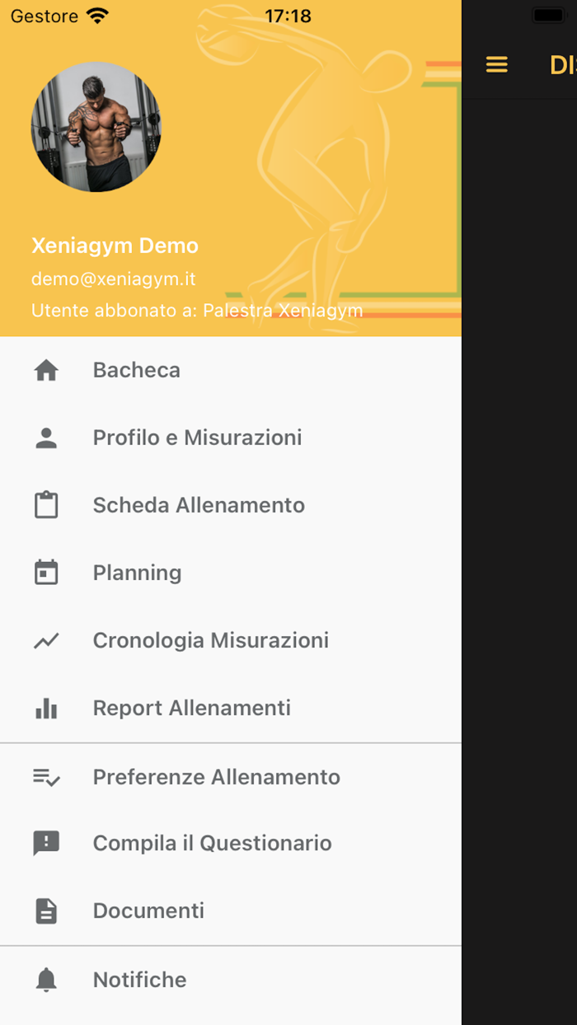Tap the Xeniagym Demo profile photo
Image resolution: width=577 pixels, height=1025 pixels.
(96, 127)
